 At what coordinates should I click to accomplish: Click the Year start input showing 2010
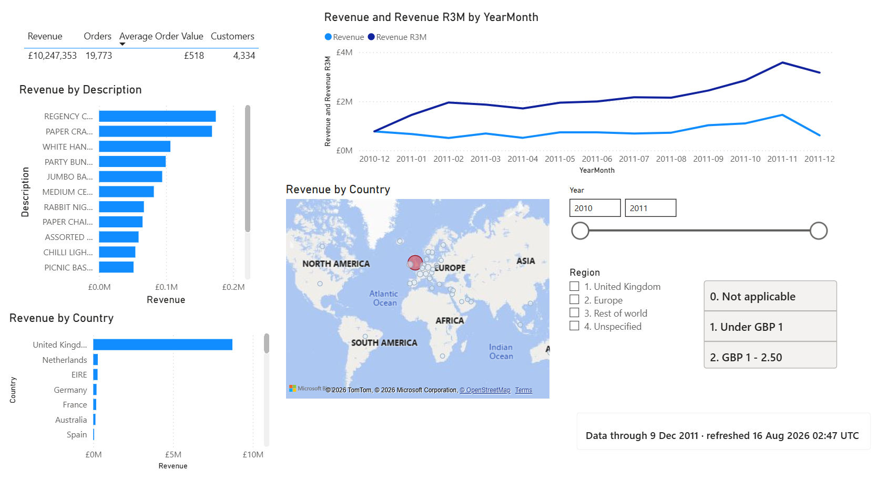coord(595,208)
